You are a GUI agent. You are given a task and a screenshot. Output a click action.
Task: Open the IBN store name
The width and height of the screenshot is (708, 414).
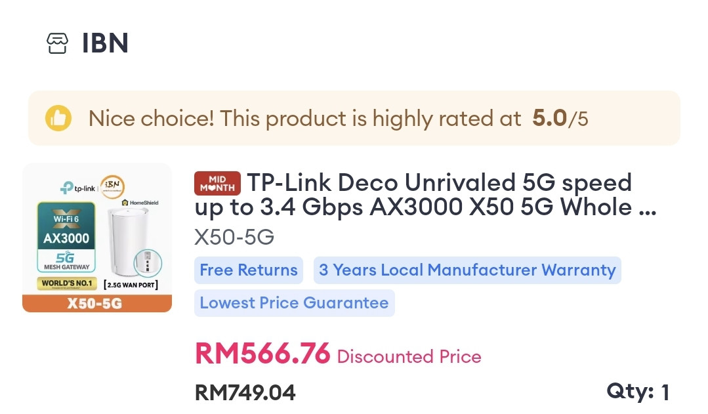pyautogui.click(x=105, y=43)
